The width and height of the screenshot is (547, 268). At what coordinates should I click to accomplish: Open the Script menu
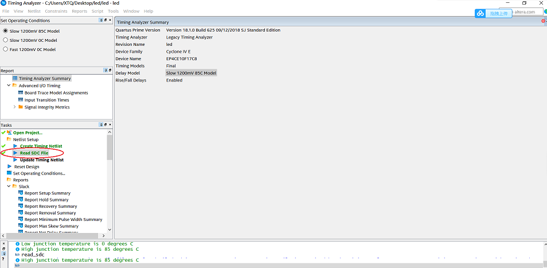click(x=97, y=11)
